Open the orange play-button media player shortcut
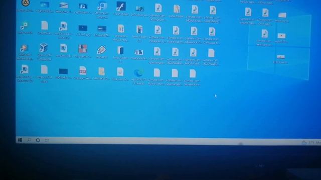This screenshot has height=180, width=321. pyautogui.click(x=25, y=48)
